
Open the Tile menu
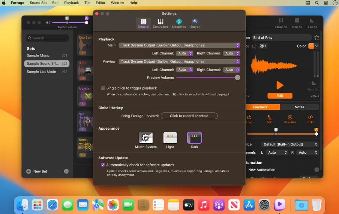tap(87, 3)
